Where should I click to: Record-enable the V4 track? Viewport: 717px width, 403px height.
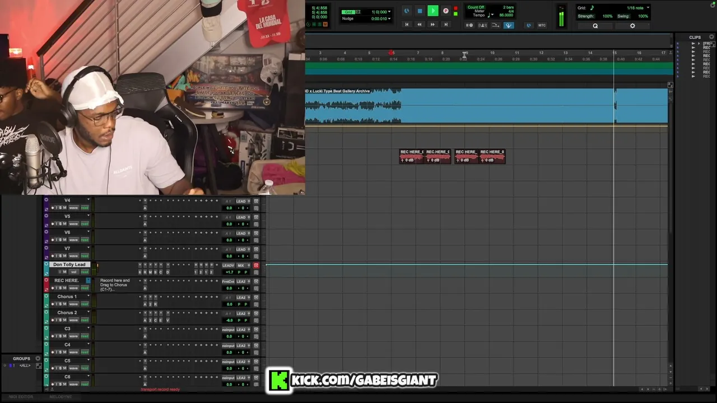52,208
